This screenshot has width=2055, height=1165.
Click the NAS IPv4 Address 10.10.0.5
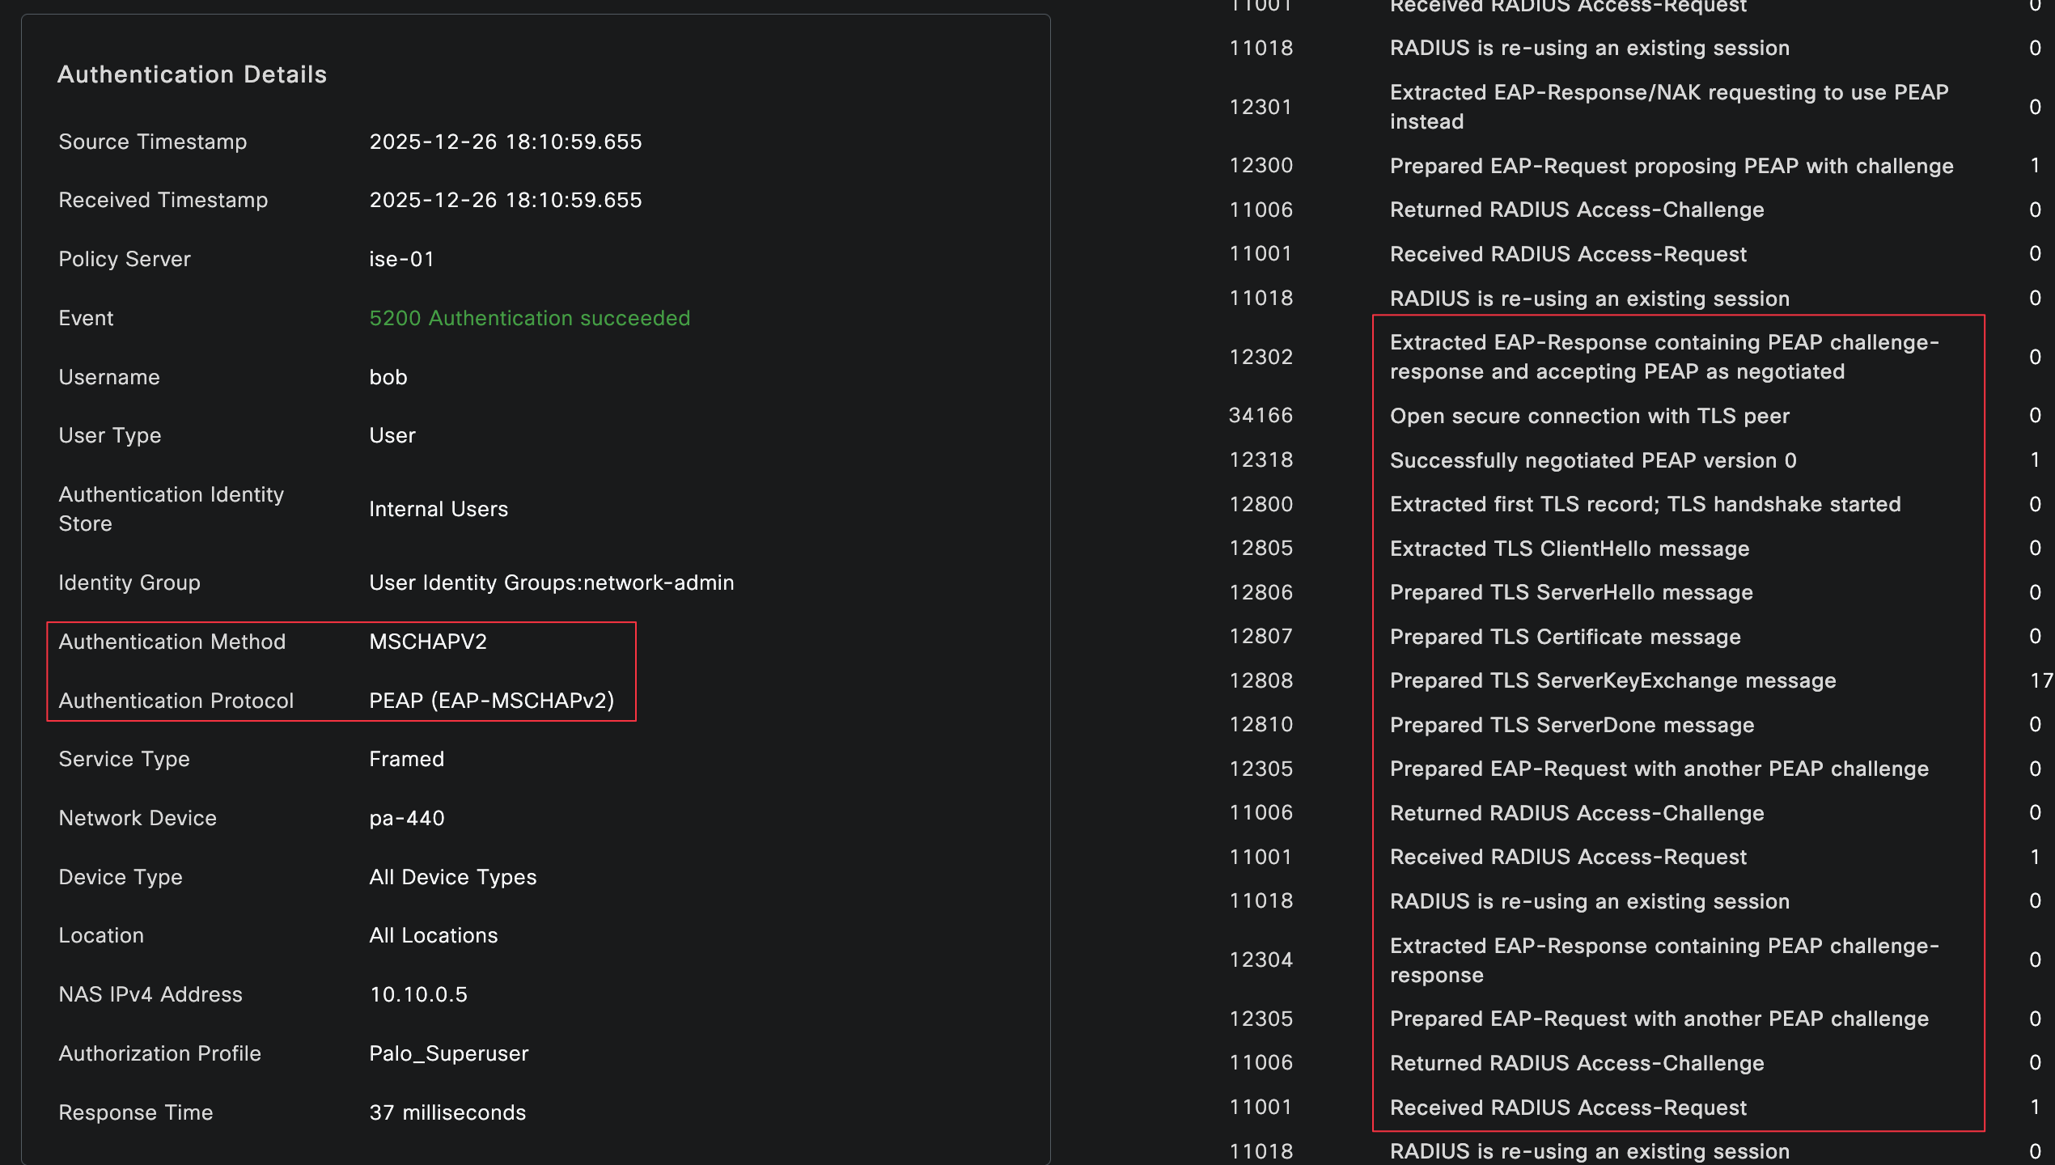417,994
